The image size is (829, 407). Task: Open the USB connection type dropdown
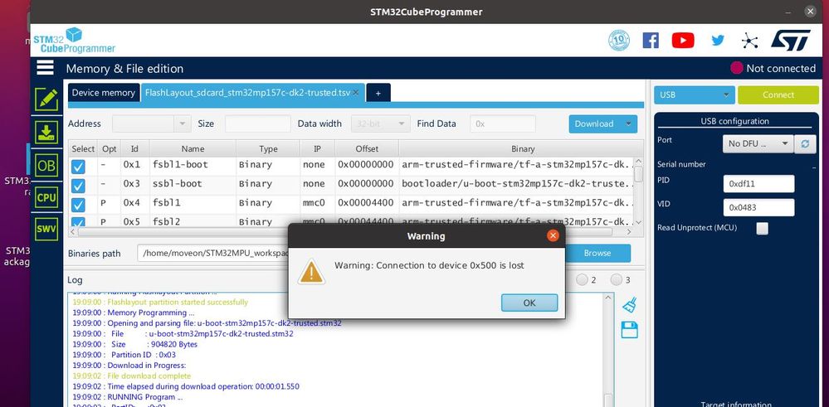pos(695,95)
